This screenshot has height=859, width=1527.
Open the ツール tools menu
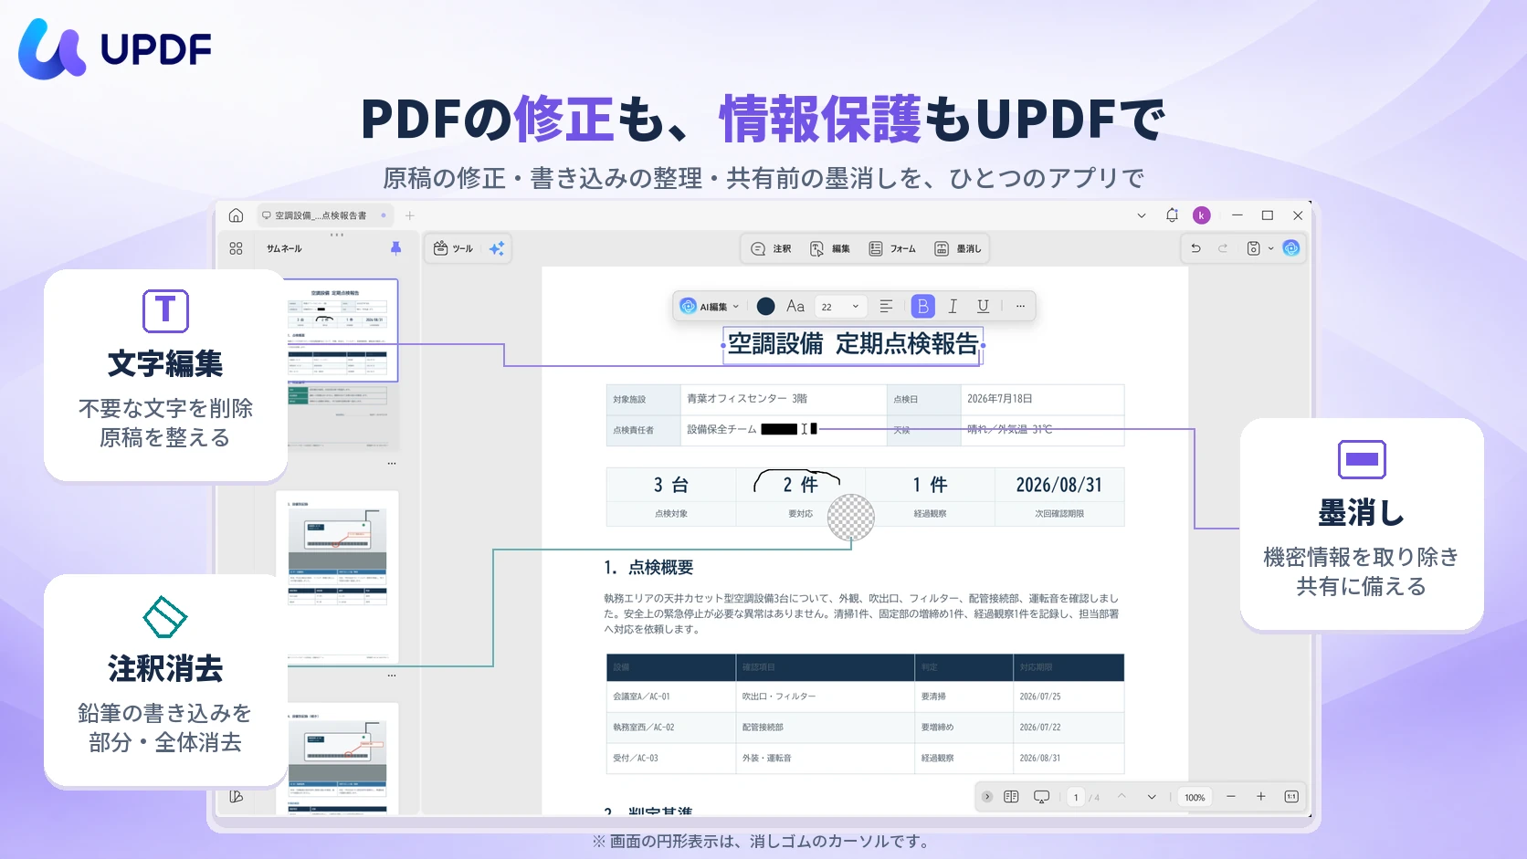pos(453,248)
